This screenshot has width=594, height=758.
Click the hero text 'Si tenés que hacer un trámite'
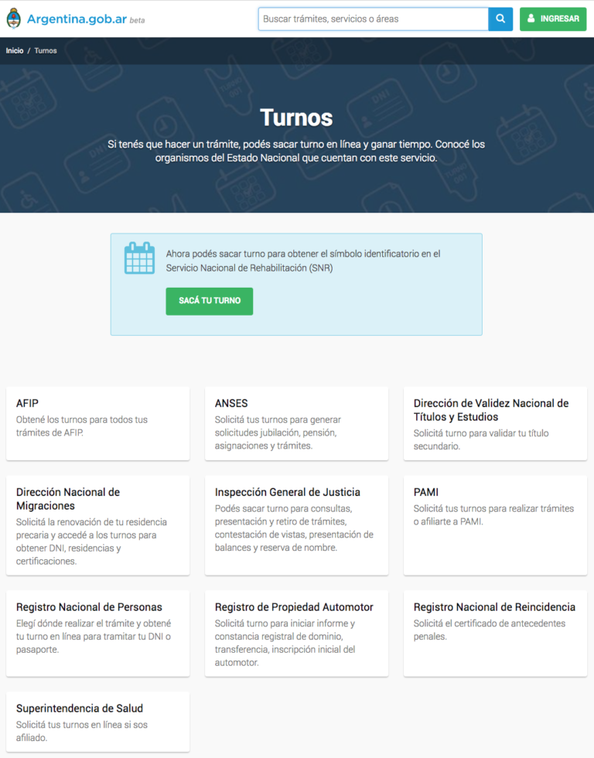click(173, 144)
